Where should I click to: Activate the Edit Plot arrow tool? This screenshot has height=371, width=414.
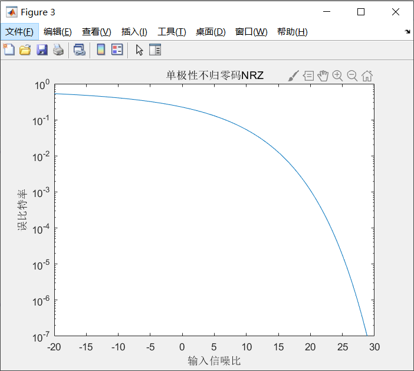[139, 50]
